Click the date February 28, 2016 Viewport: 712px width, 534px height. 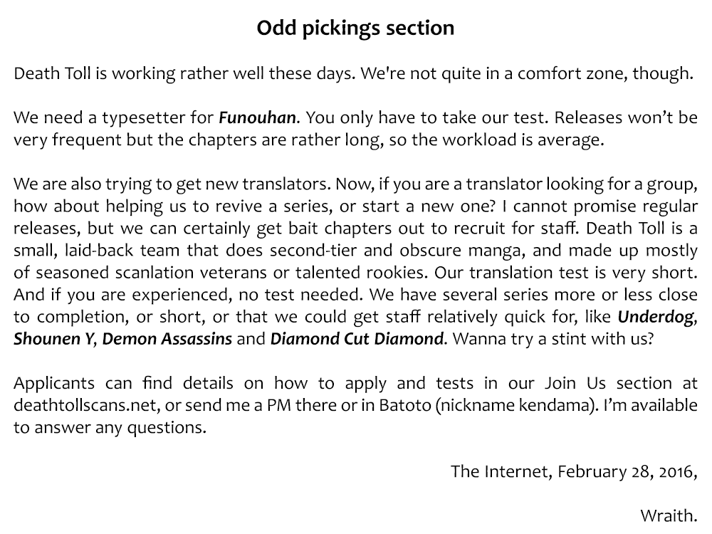click(624, 471)
